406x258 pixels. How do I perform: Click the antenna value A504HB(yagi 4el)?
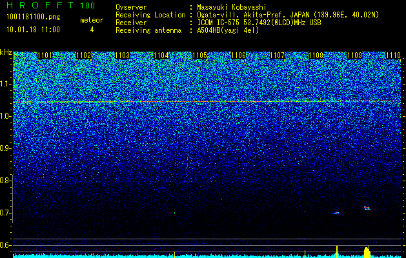[228, 30]
